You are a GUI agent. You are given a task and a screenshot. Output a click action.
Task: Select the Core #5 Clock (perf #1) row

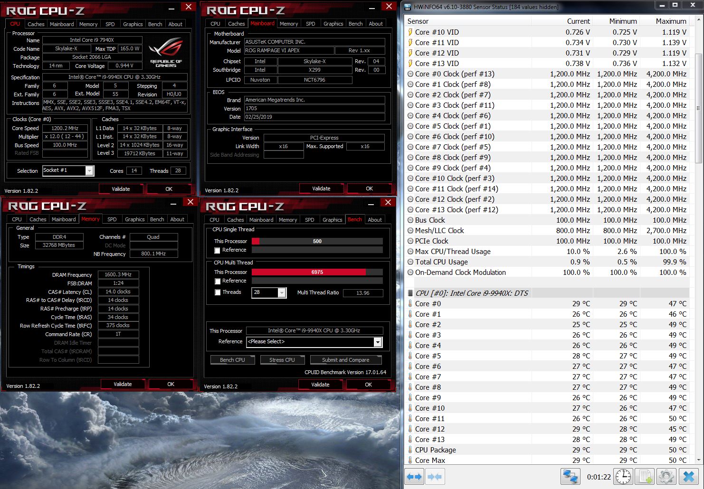click(547, 126)
